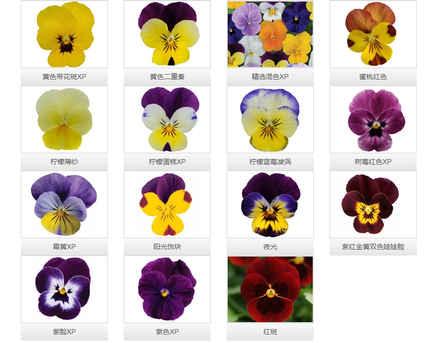Open the 树莓红色XP flower thumbnail
Image resolution: width=438 pixels, height=343 pixels.
coord(373,120)
